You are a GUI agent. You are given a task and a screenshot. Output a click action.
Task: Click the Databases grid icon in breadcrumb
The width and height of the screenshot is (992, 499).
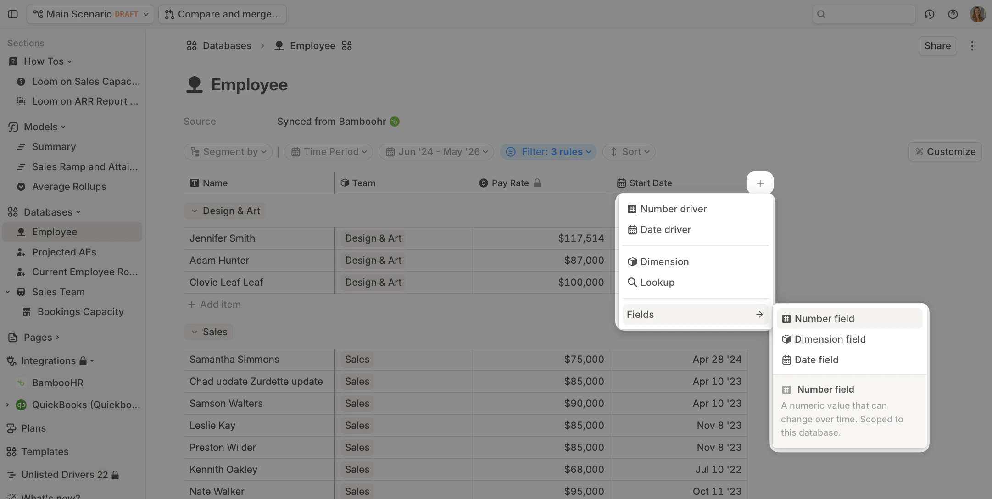(x=192, y=45)
